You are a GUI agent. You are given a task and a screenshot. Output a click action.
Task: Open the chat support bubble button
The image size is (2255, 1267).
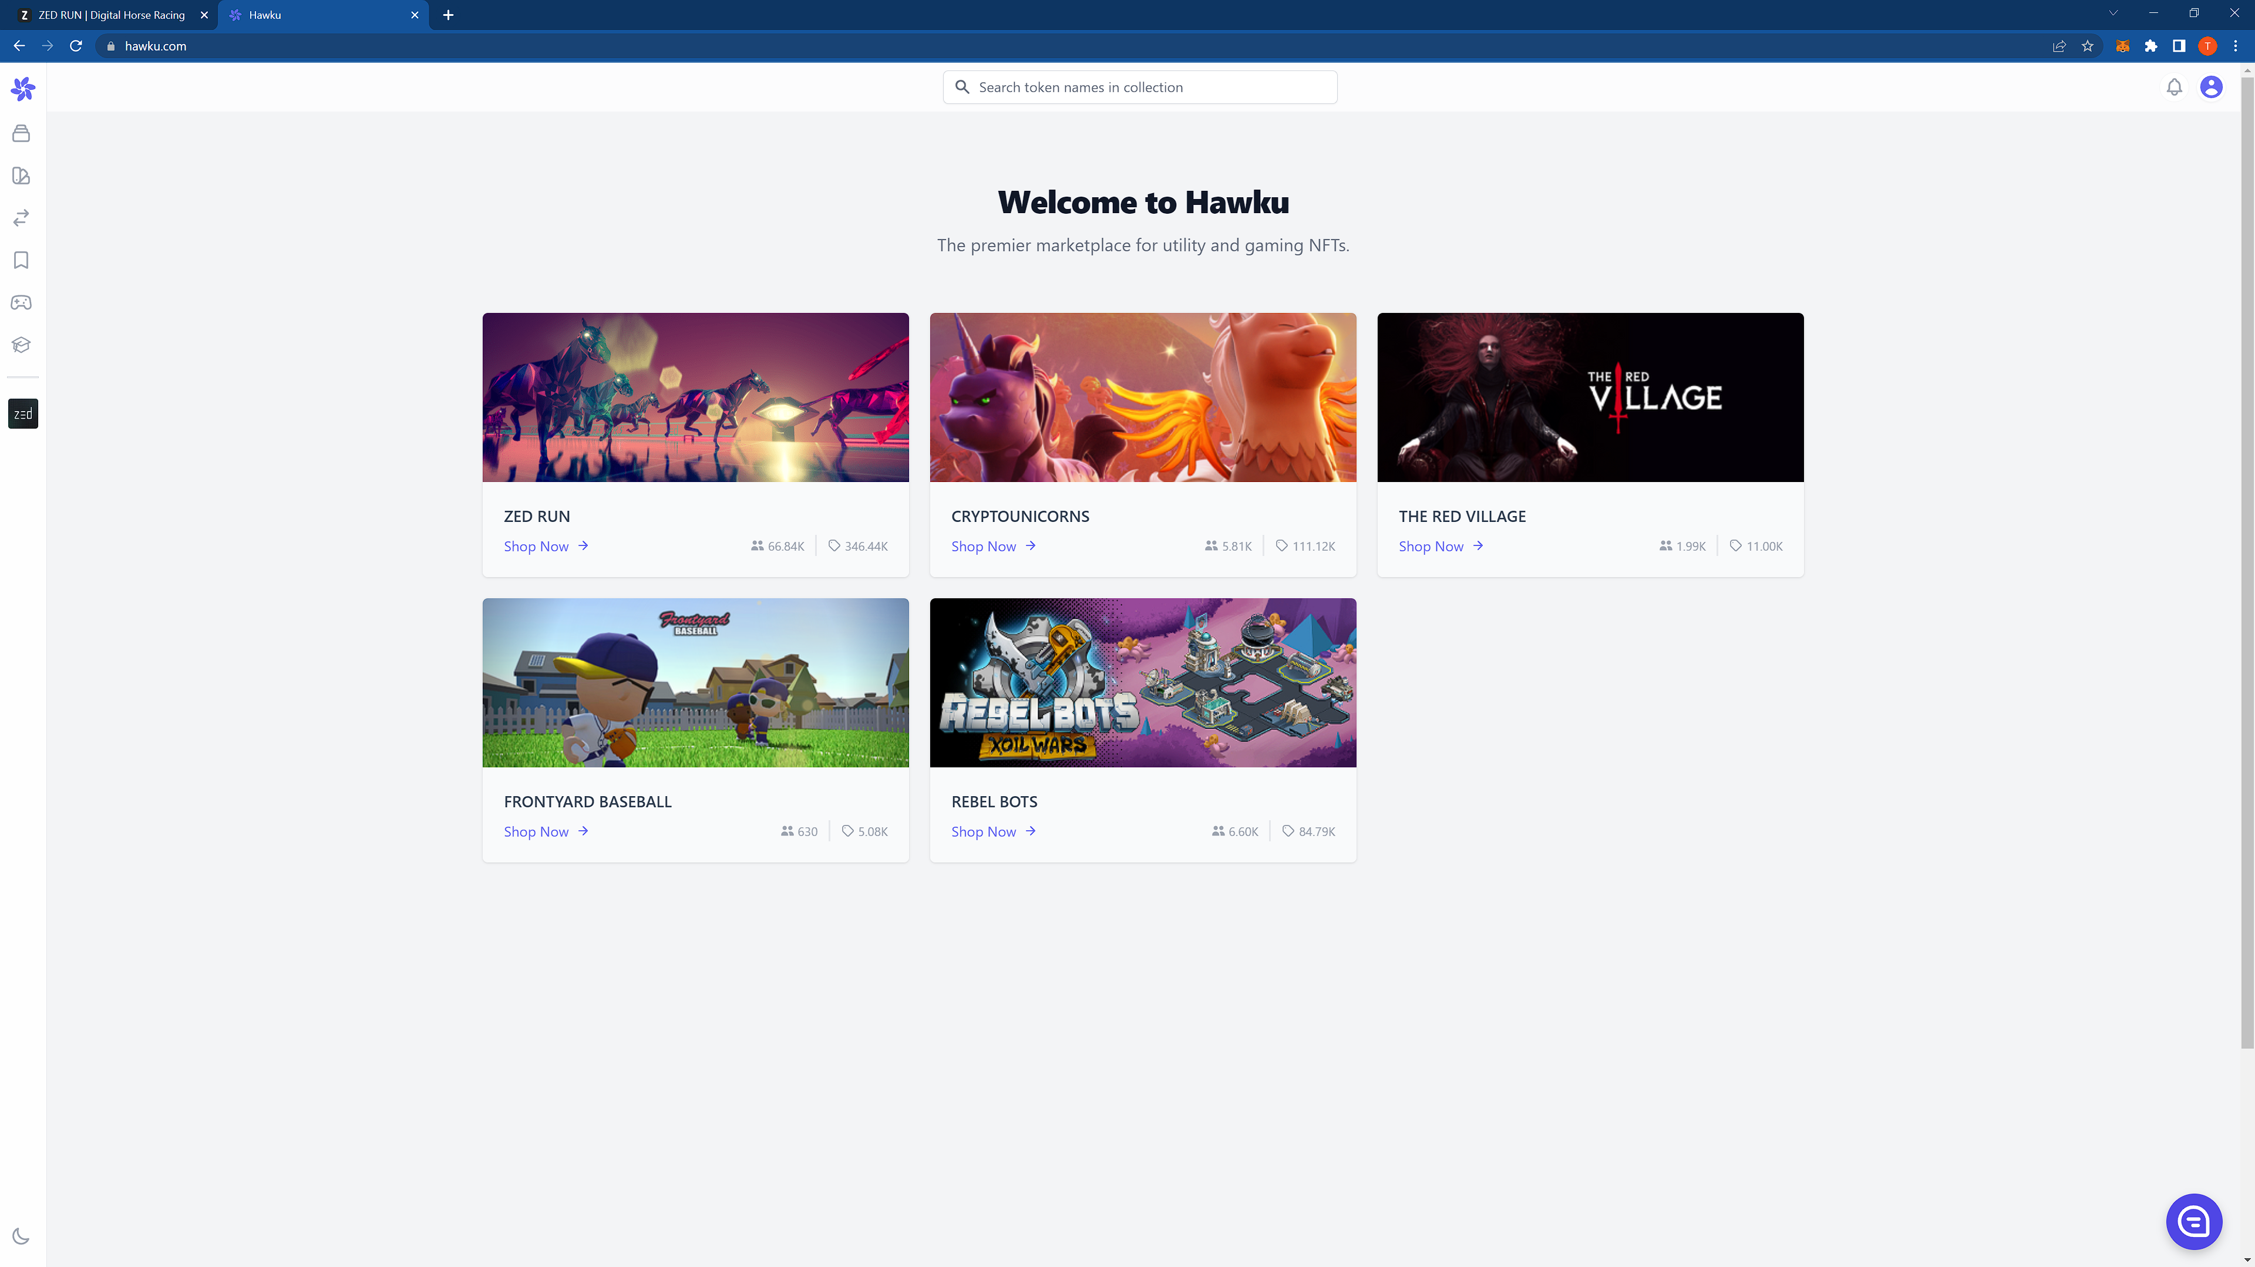tap(2194, 1222)
